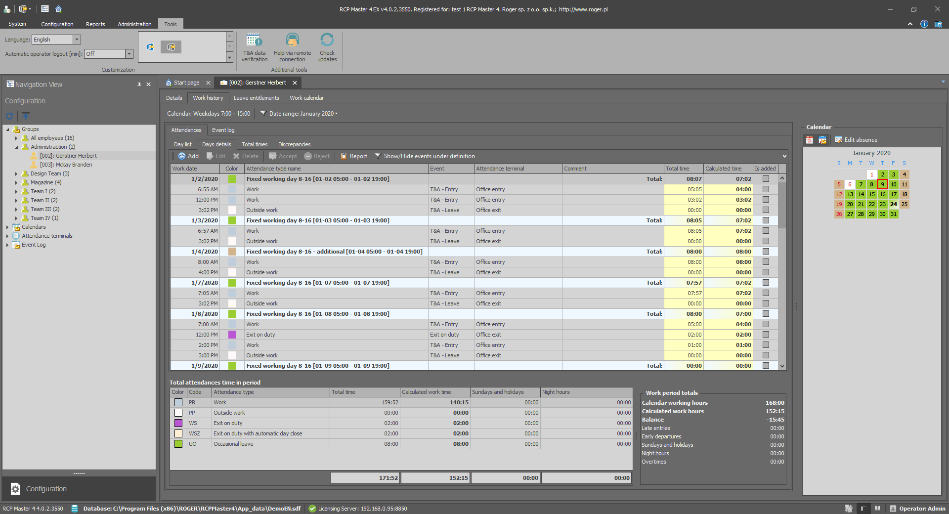Viewport: 949px width, 514px height.
Task: Open the Language dropdown
Action: (77, 40)
